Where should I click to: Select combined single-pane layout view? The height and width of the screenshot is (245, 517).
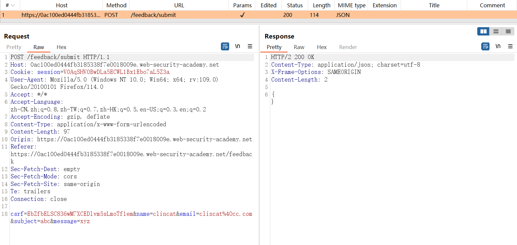508,31
